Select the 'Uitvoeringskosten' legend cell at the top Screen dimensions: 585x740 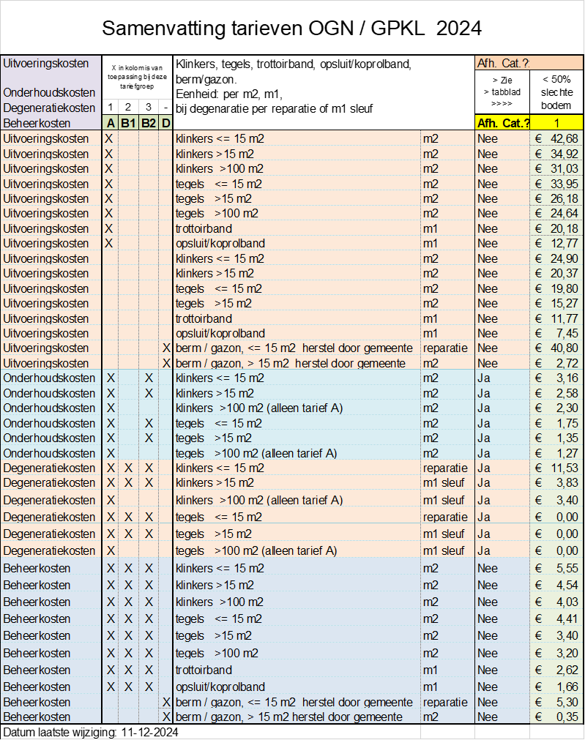point(51,64)
